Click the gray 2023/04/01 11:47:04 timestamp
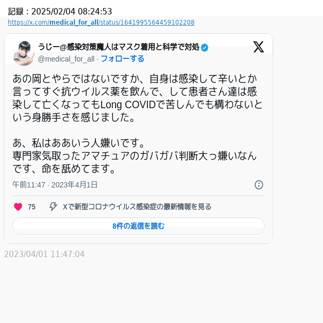The image size is (323, 323). pos(44,254)
